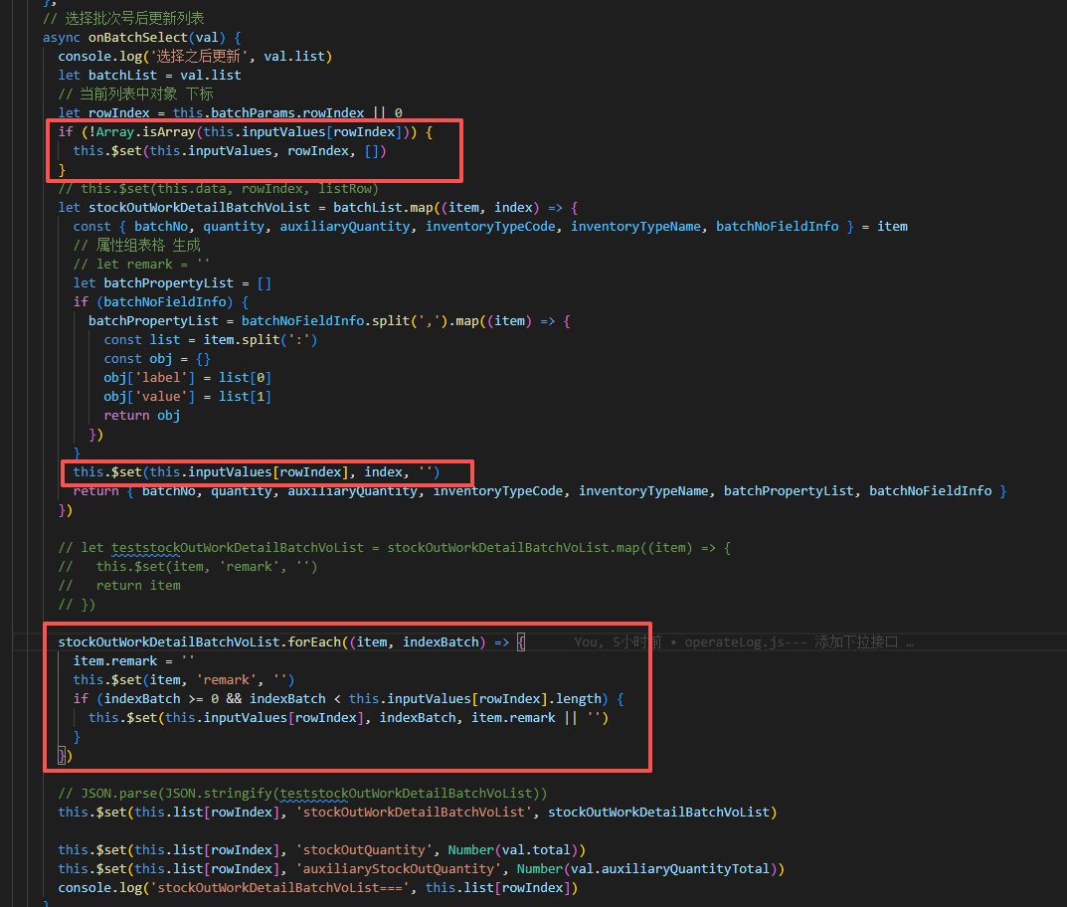This screenshot has height=907, width=1067.
Task: Click $set 'auxiliaryStockOutQuantity' line
Action: coord(422,869)
